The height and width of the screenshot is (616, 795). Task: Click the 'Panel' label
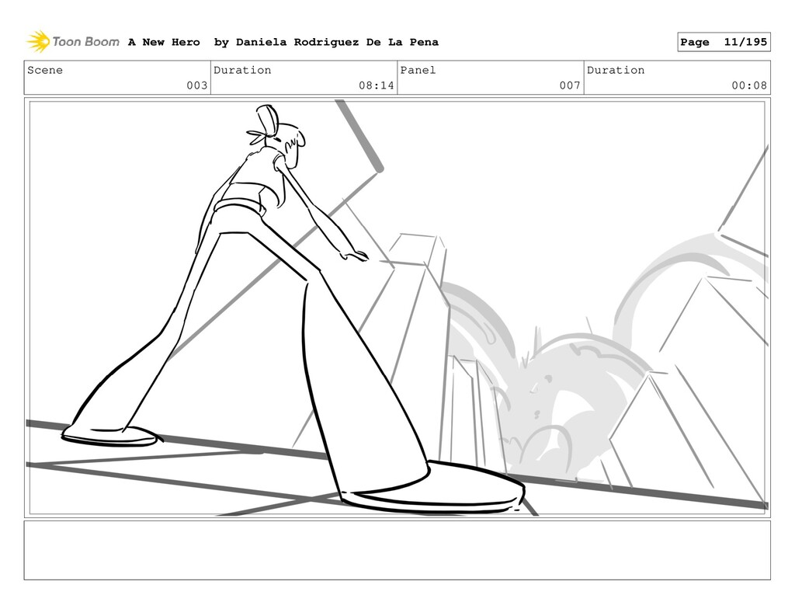click(418, 70)
